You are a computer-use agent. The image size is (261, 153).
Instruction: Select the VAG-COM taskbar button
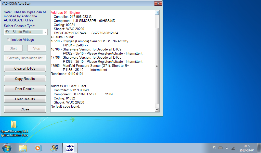70,148
